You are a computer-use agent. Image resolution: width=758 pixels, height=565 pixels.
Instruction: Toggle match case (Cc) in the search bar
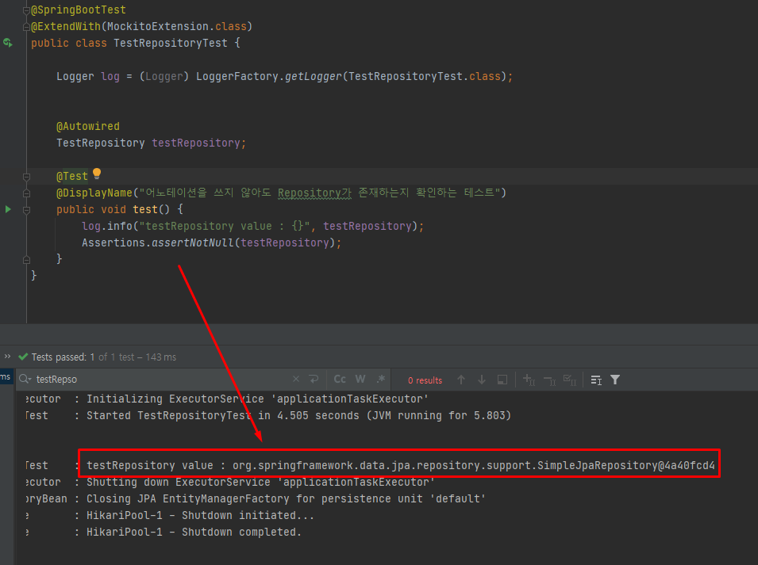point(340,379)
